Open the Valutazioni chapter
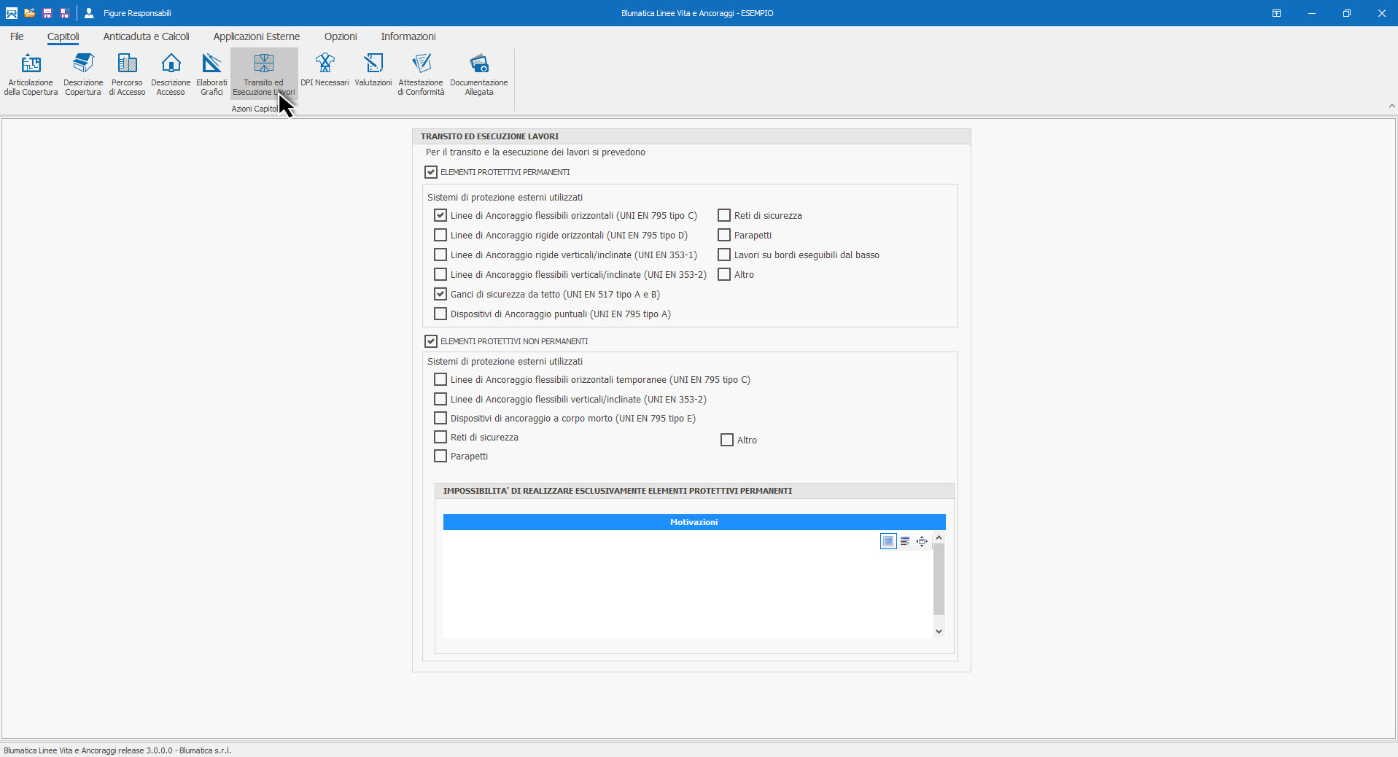This screenshot has width=1398, height=757. [373, 71]
